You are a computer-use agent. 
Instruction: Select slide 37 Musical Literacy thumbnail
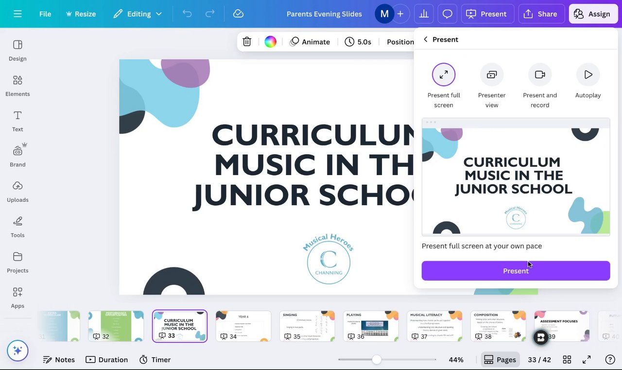tap(434, 326)
